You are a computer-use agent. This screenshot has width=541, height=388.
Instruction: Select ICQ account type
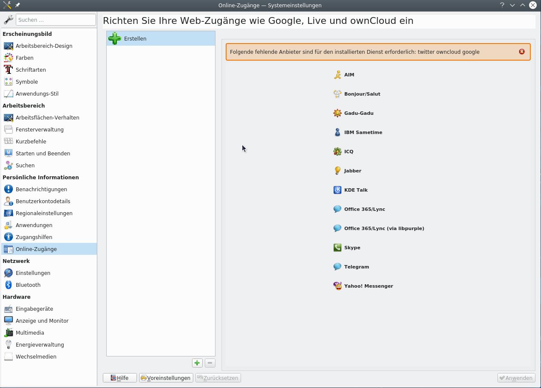pyautogui.click(x=349, y=152)
